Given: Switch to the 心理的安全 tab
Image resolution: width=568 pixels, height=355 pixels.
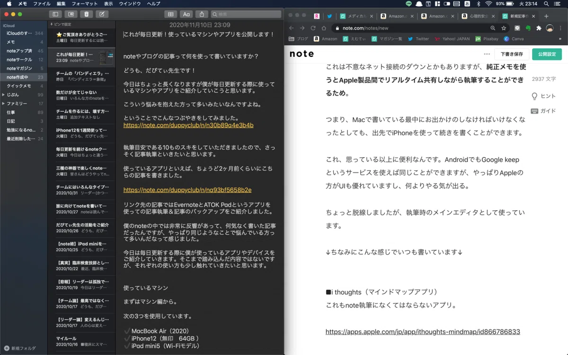Looking at the screenshot, I should [479, 16].
